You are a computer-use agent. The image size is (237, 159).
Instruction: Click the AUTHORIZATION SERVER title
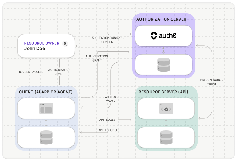point(161,19)
